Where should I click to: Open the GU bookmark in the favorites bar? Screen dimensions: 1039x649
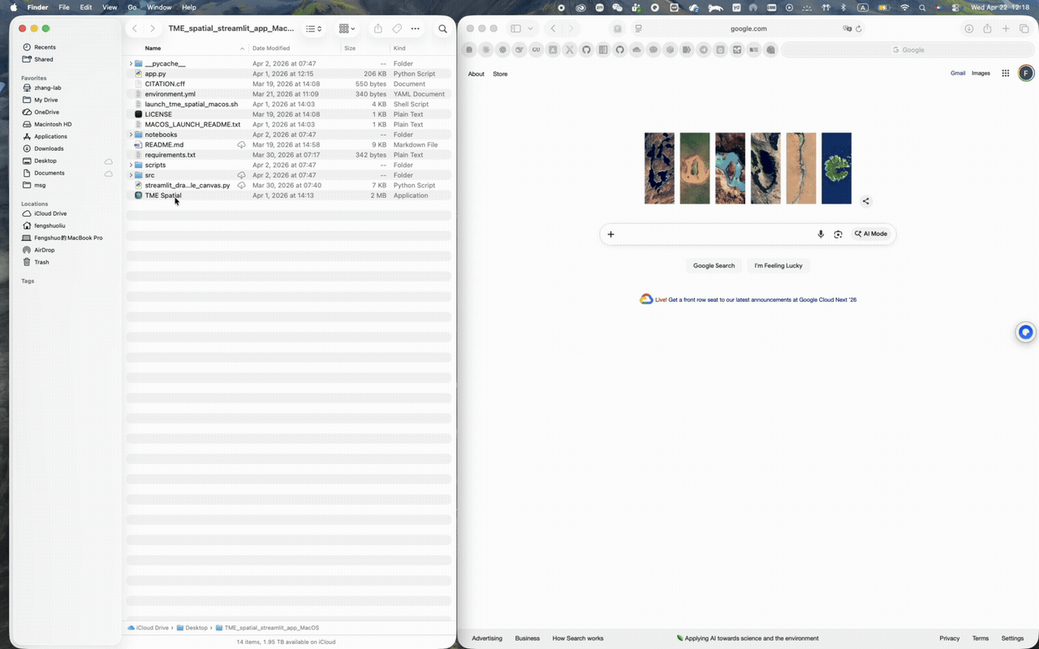point(536,49)
